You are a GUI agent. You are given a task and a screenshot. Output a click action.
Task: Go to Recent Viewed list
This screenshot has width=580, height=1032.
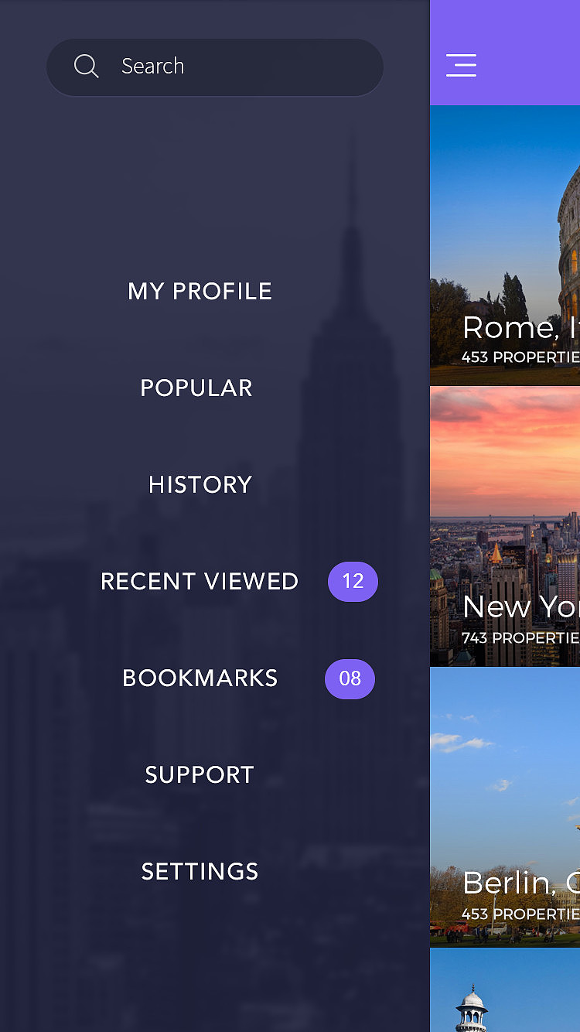point(200,582)
